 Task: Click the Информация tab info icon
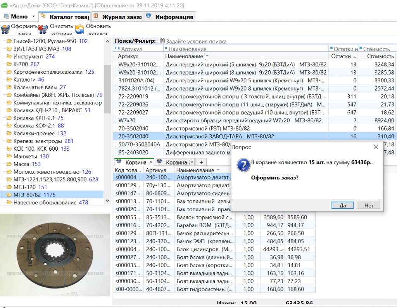pyautogui.click(x=148, y=16)
